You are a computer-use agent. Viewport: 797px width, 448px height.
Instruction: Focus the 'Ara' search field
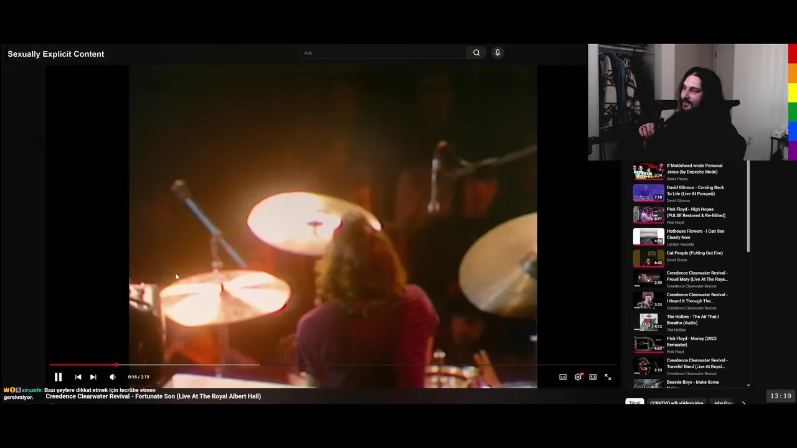(383, 53)
